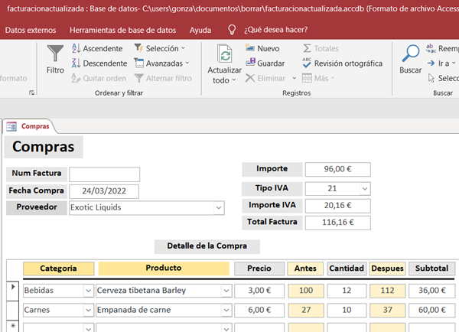
Task: Select the first row record selector arrow
Action: [11, 290]
